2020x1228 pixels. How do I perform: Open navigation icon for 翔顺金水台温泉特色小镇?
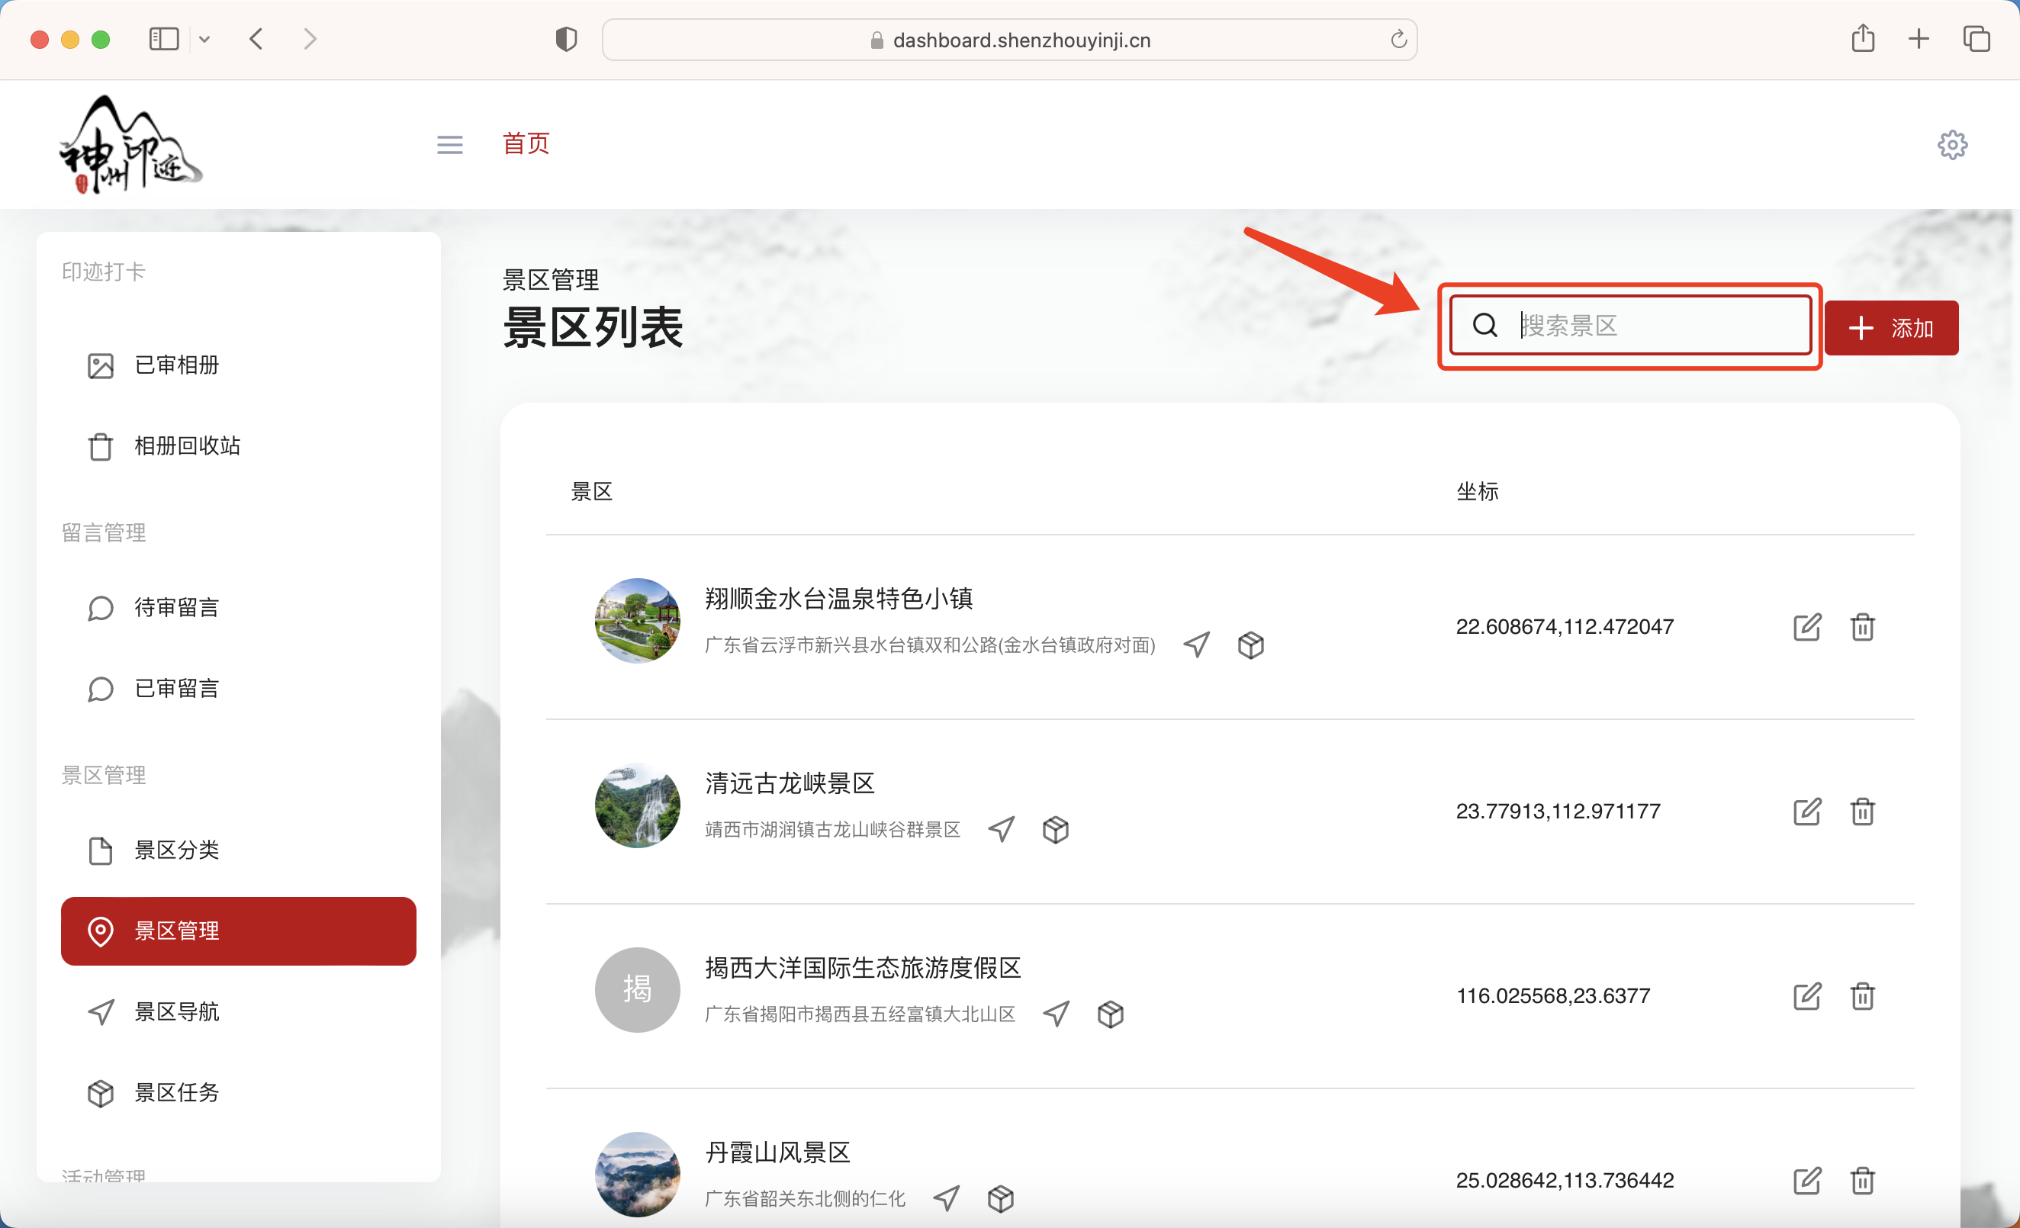(x=1196, y=645)
